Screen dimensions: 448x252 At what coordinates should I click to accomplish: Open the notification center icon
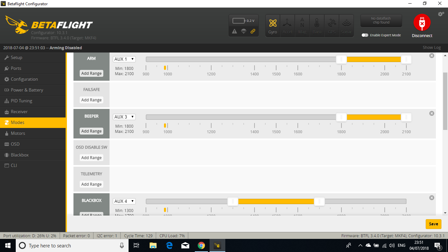pyautogui.click(x=438, y=245)
